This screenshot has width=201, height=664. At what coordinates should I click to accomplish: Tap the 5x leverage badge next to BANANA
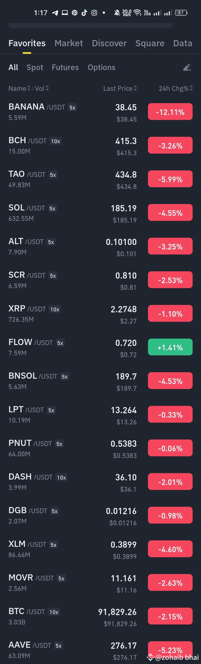pos(72,107)
